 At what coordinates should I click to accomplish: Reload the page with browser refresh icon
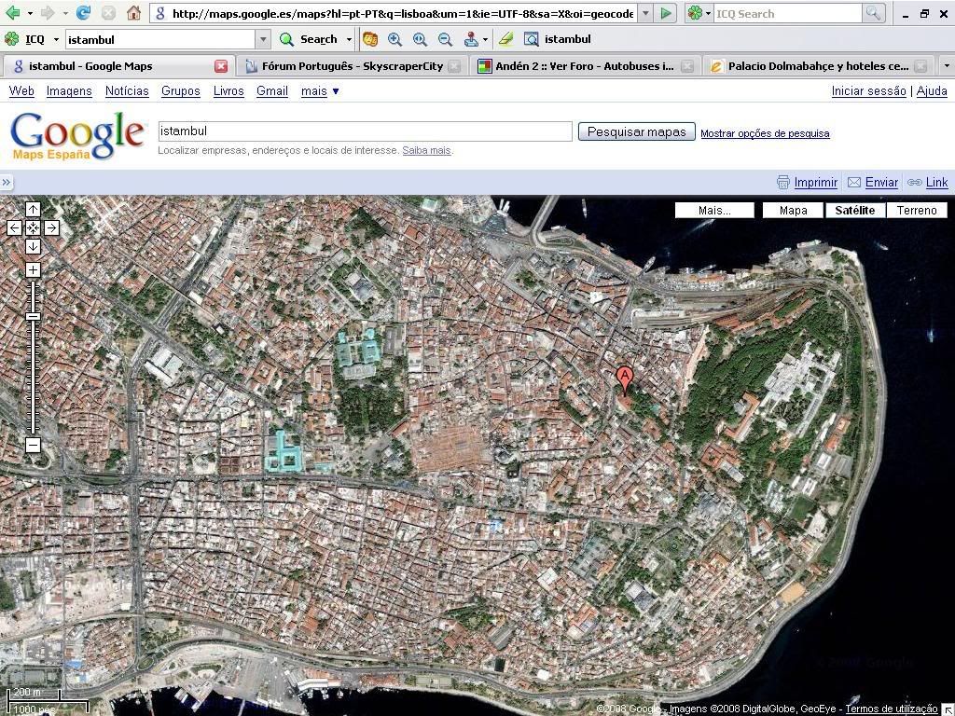83,13
